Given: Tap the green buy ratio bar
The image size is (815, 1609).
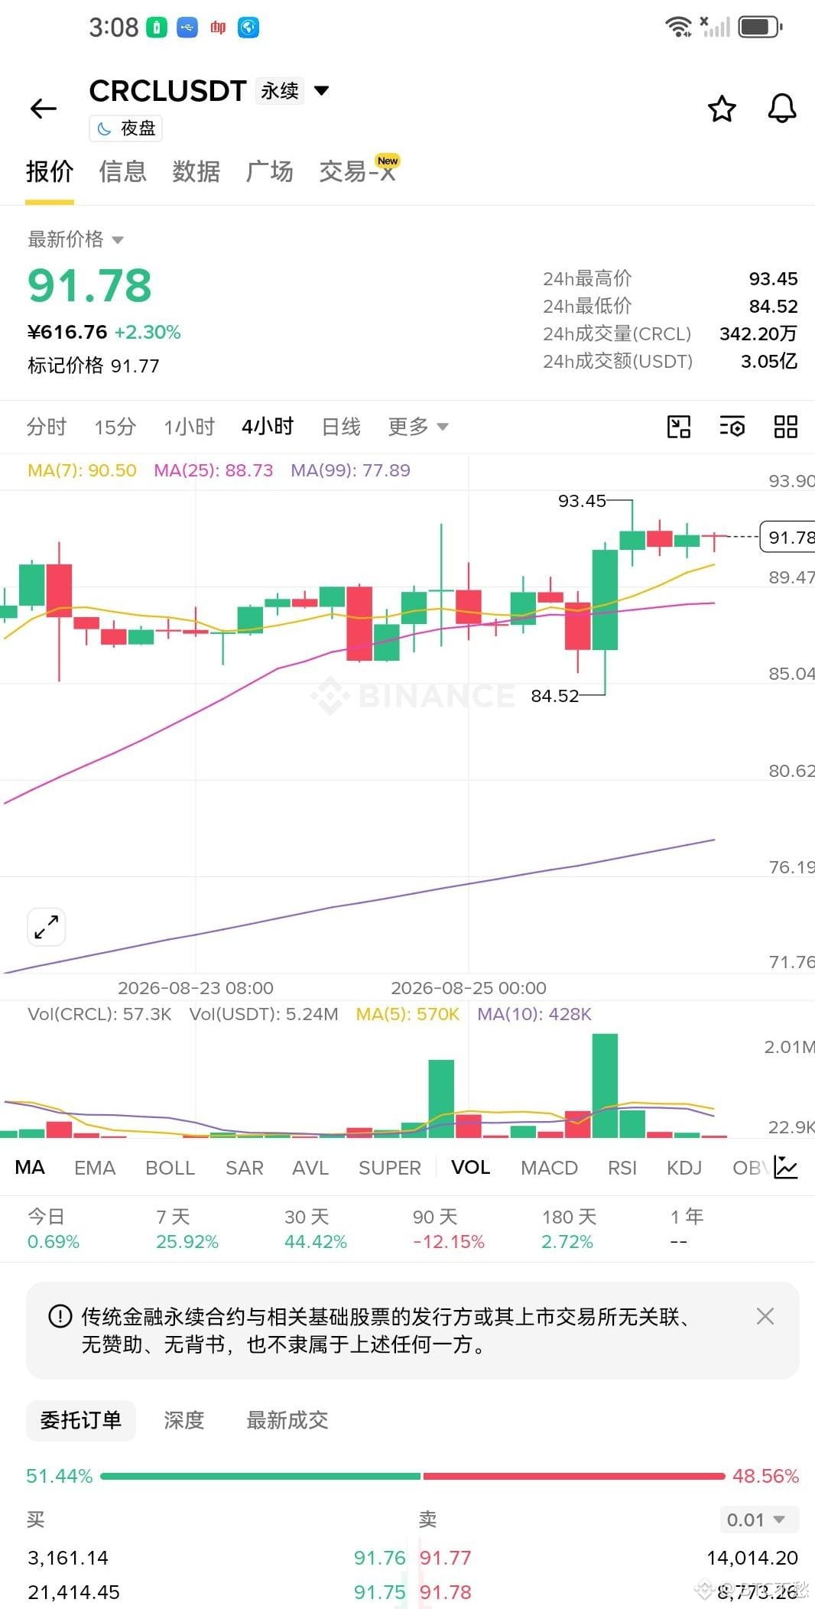Looking at the screenshot, I should click(x=260, y=1476).
